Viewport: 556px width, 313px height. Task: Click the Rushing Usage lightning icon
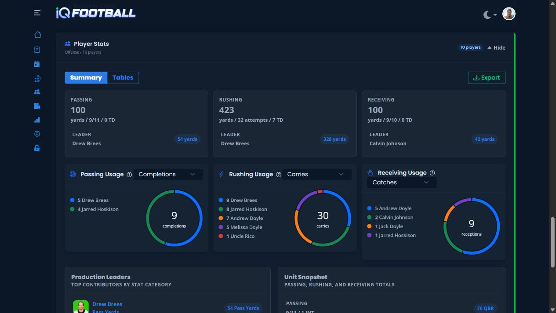pos(222,175)
